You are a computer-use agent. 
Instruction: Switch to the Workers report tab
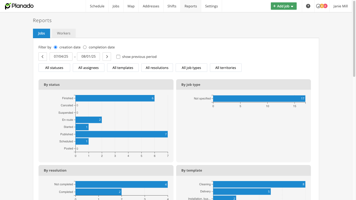click(x=64, y=33)
